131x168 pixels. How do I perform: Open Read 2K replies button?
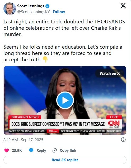[x=65, y=160]
